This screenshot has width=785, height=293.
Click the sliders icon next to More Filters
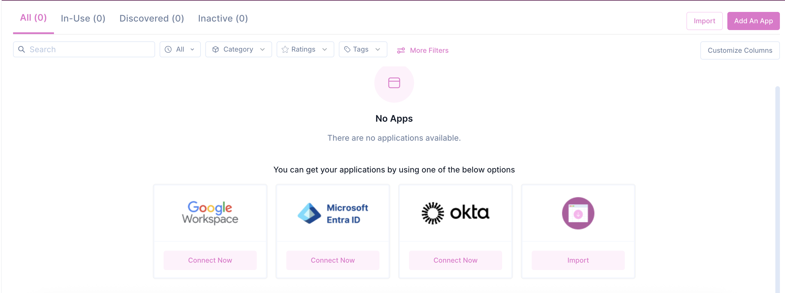(x=401, y=50)
